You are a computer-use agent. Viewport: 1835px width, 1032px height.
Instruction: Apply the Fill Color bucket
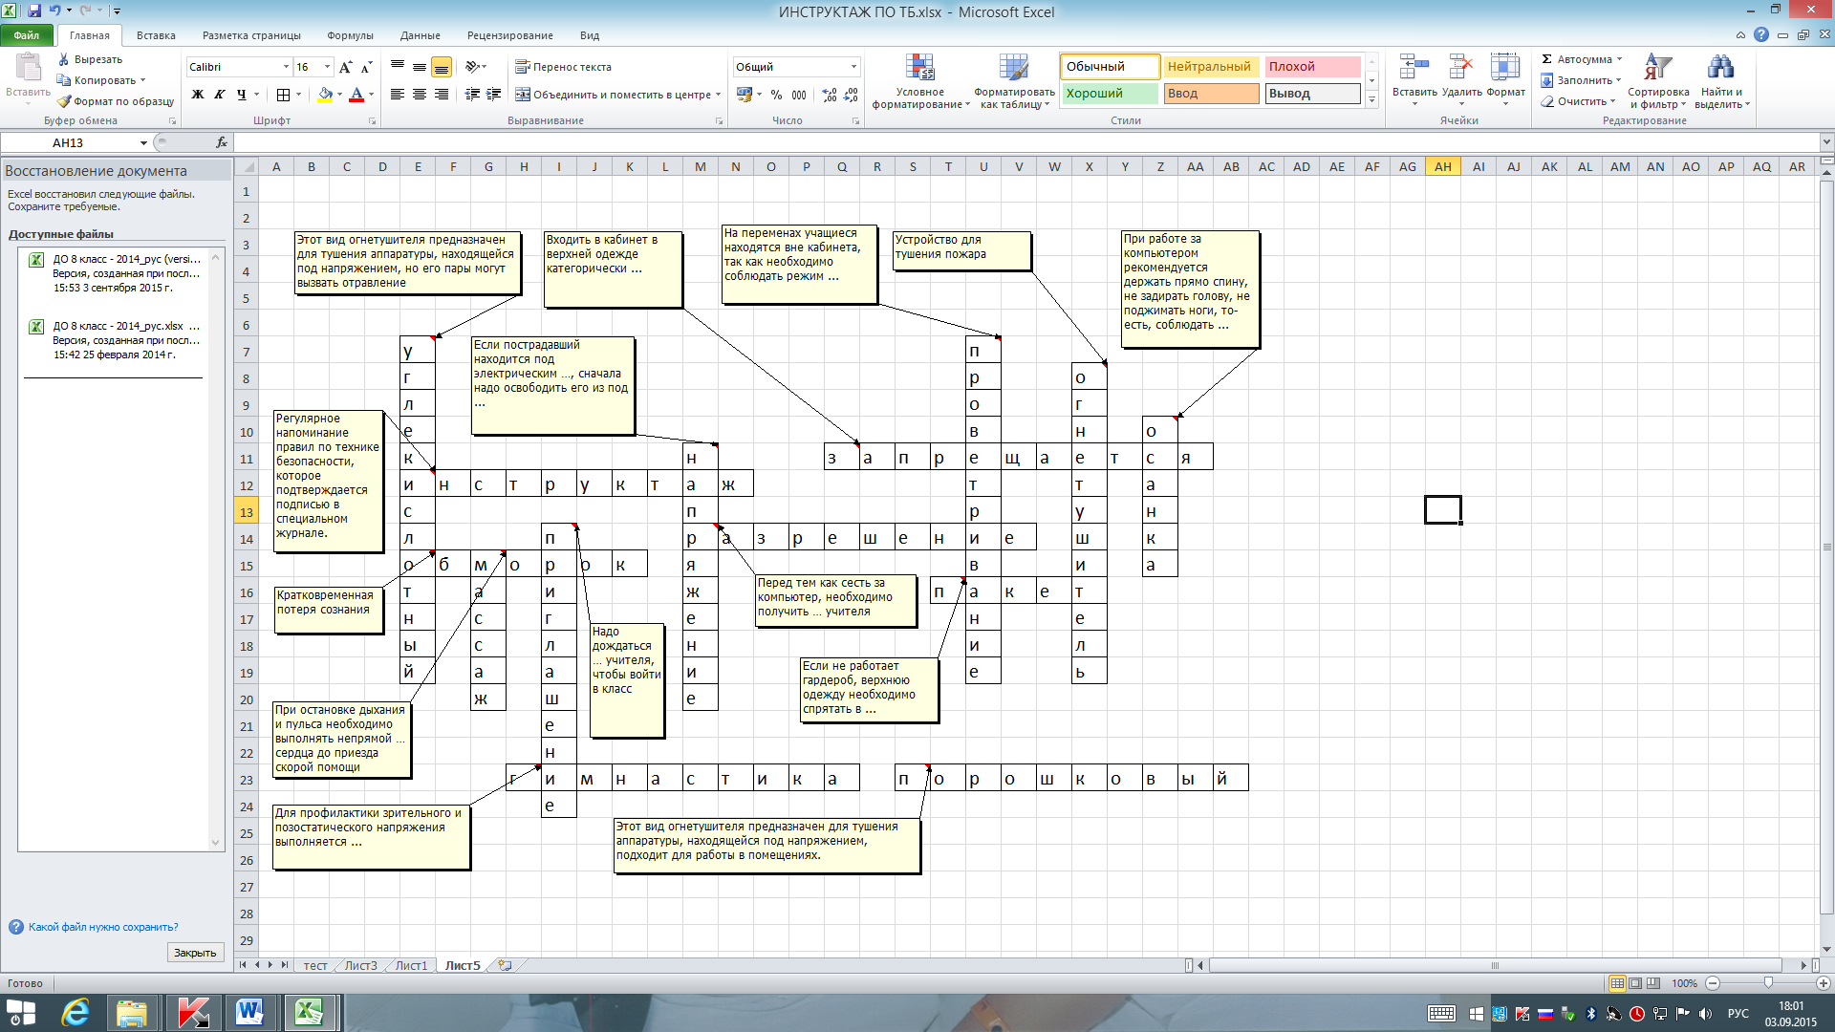click(325, 95)
